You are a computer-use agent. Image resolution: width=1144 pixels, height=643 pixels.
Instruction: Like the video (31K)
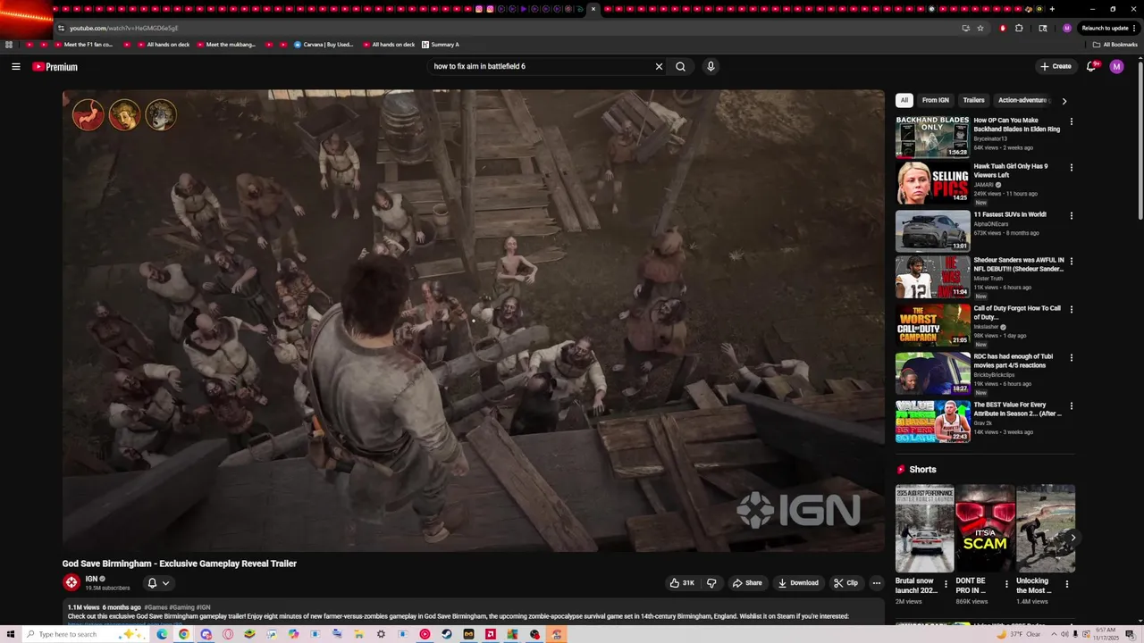point(682,583)
